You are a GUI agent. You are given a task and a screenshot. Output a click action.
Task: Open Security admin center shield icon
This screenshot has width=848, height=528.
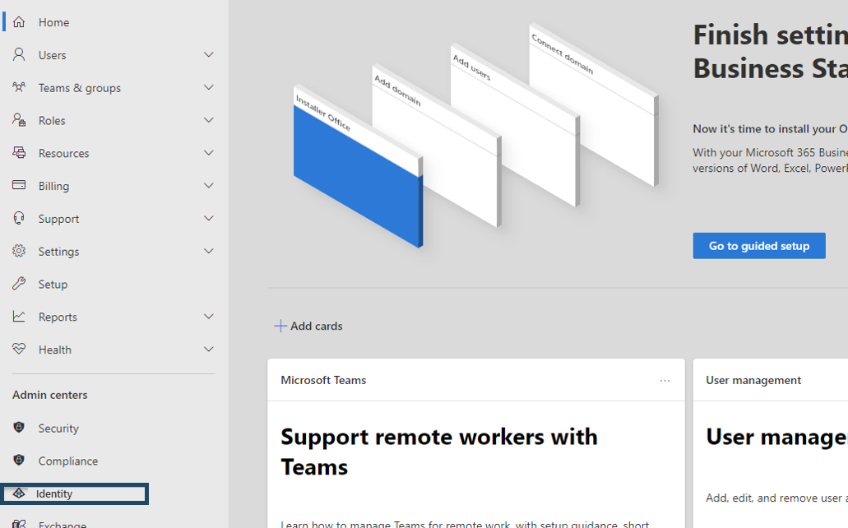point(19,428)
